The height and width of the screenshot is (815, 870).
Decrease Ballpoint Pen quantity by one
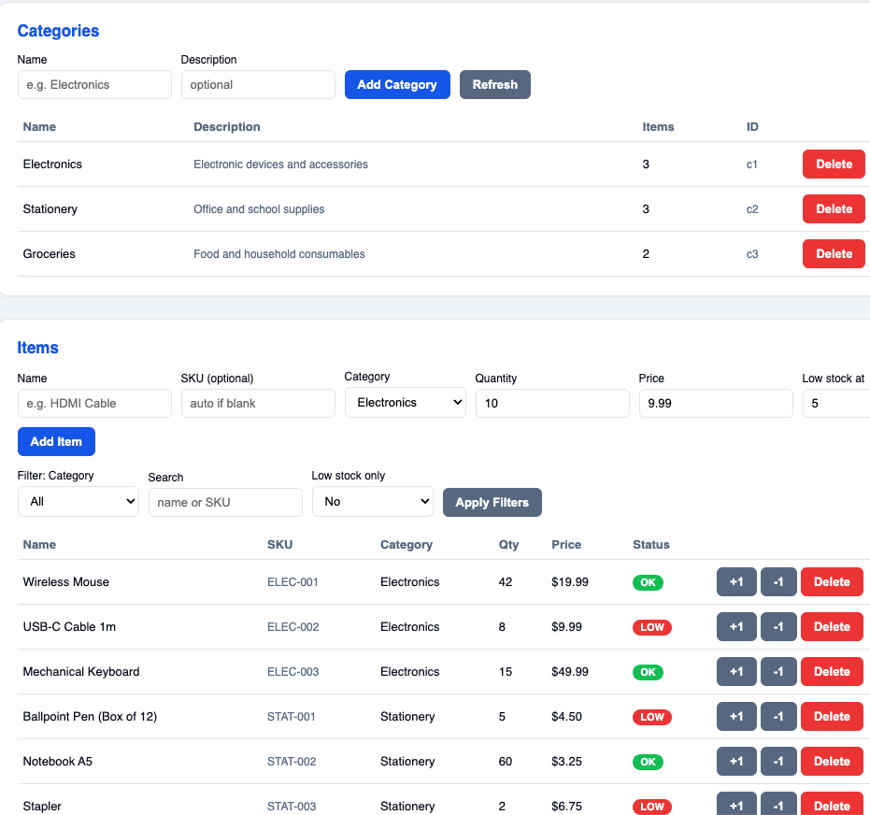(x=779, y=717)
